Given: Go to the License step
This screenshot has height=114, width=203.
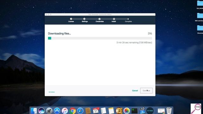Looking at the screenshot, I should (71, 20).
